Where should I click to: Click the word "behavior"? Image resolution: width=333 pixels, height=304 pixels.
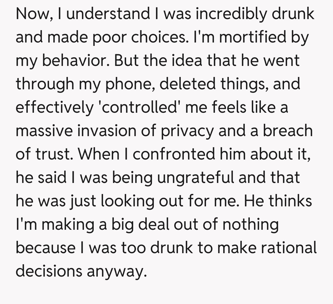tap(78, 60)
